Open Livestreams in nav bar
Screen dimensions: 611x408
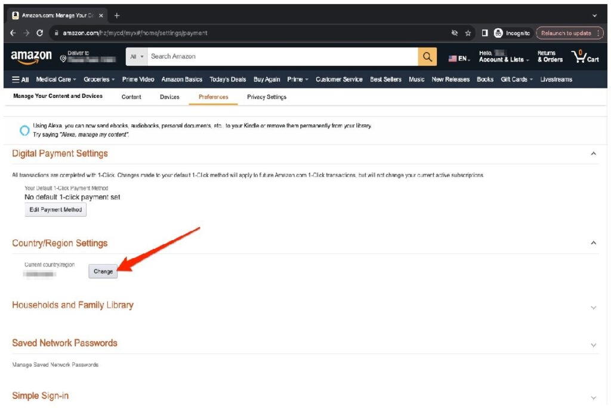coord(556,79)
